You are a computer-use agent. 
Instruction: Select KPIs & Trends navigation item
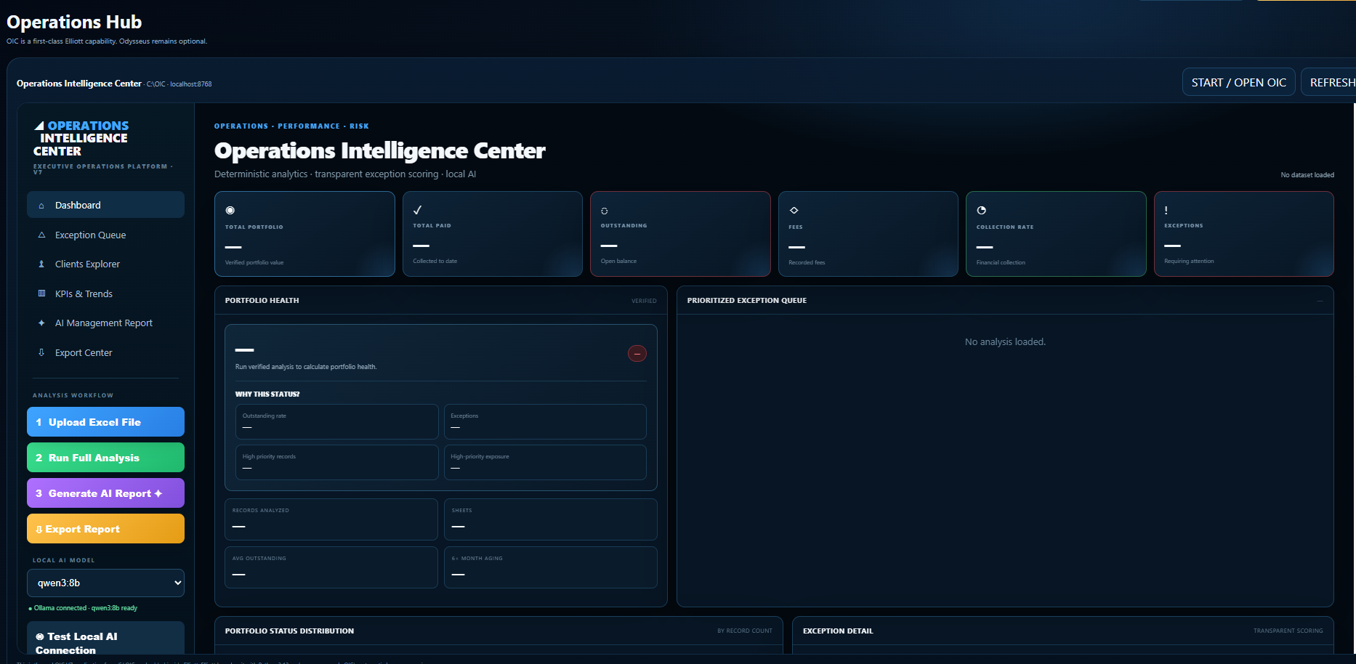pyautogui.click(x=105, y=293)
